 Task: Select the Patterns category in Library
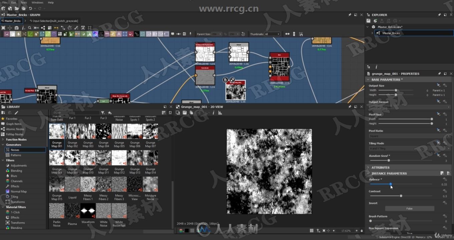16,155
